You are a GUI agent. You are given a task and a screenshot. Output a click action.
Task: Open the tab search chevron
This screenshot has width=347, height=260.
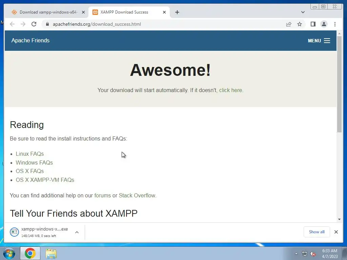(x=303, y=12)
